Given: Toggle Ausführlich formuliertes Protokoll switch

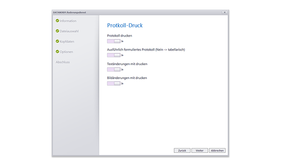Looking at the screenshot, I should pos(114,55).
